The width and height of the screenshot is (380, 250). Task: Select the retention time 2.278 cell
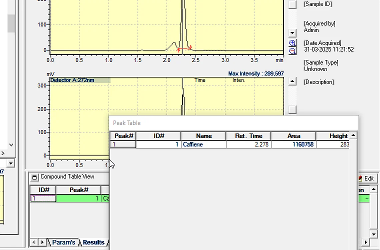pyautogui.click(x=249, y=144)
